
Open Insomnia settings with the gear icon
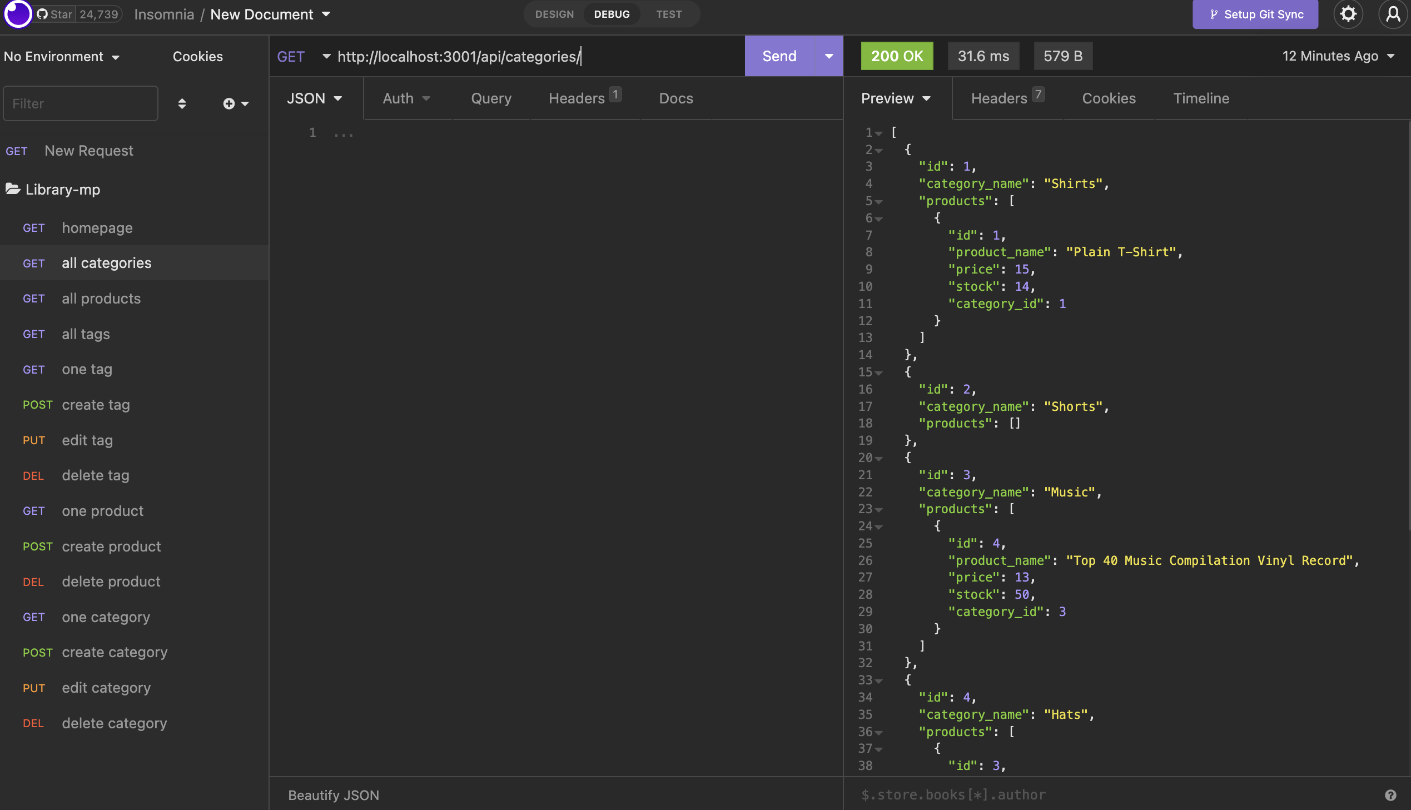click(1348, 14)
